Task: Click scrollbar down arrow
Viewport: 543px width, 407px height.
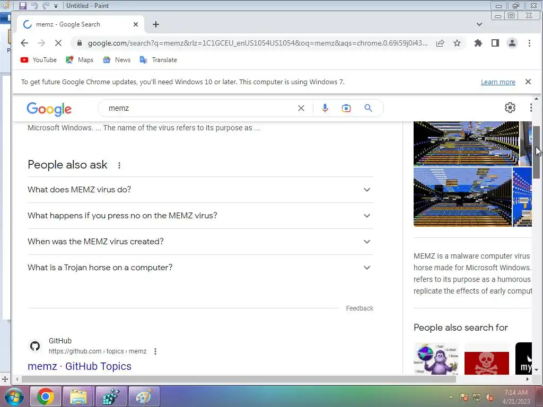Action: pos(537,369)
